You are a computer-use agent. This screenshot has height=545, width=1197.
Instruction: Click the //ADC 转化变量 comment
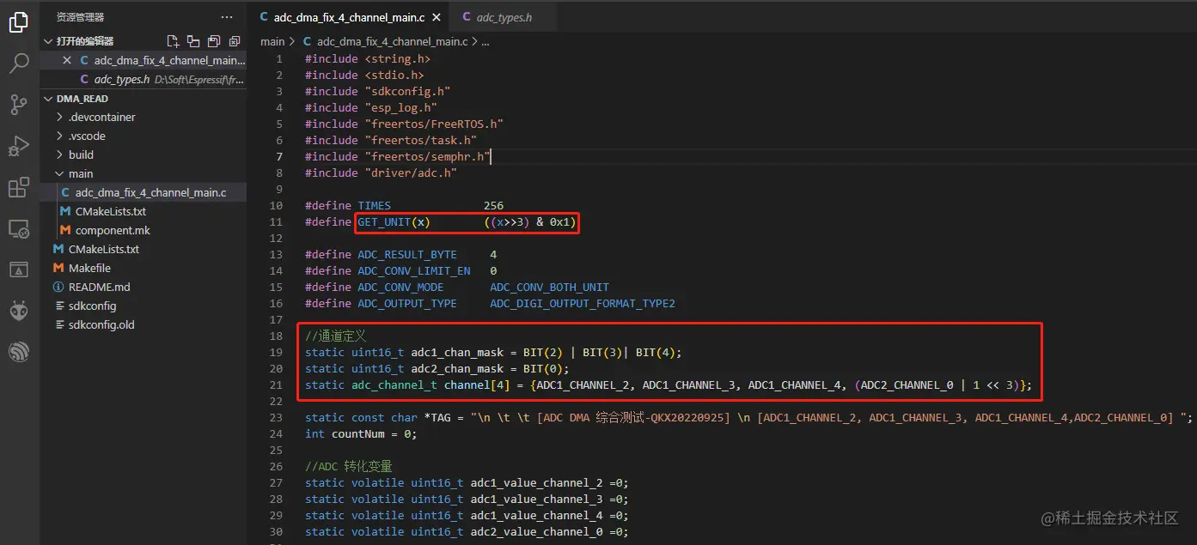click(348, 466)
